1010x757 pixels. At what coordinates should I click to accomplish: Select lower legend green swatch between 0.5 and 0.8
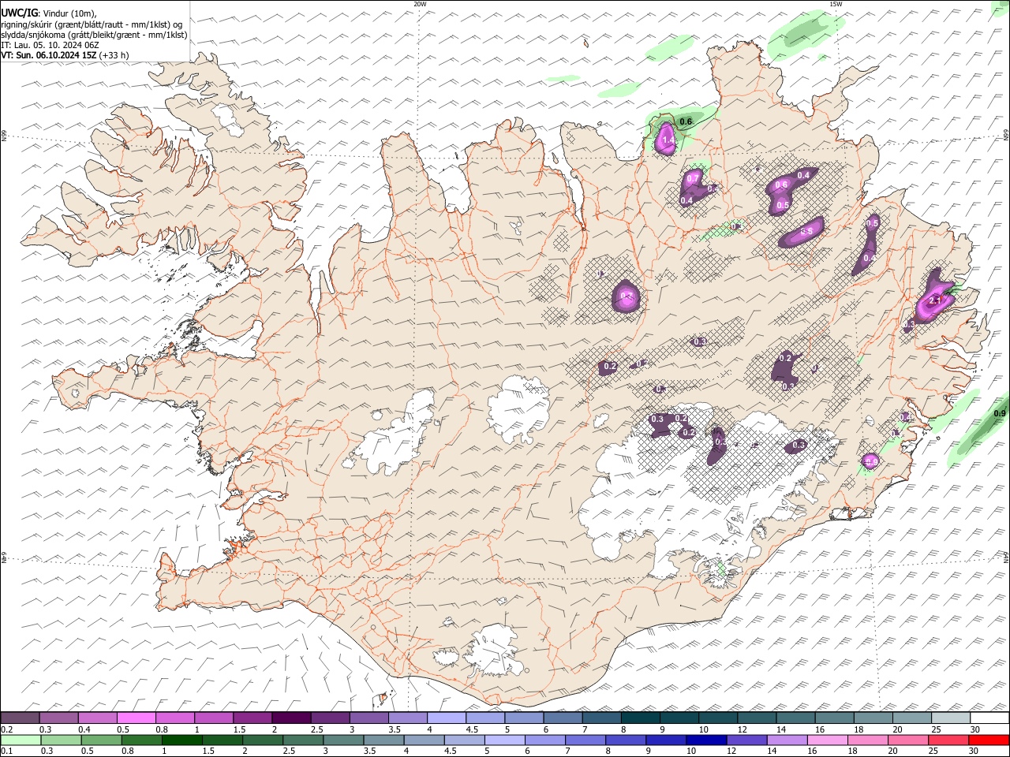pos(101,740)
